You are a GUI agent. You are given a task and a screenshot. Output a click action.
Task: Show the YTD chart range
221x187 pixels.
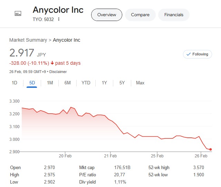point(86,83)
